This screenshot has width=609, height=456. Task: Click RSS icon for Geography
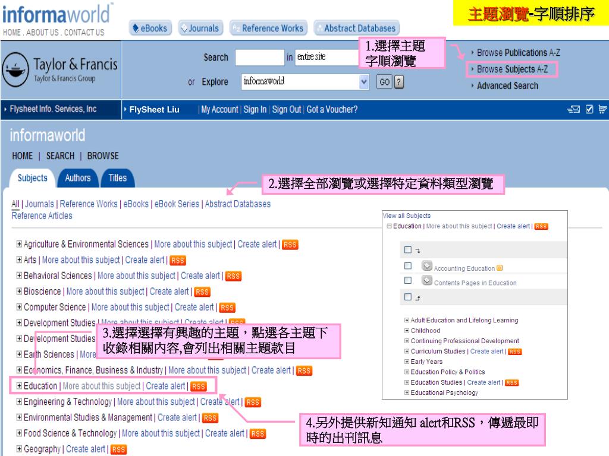pos(118,450)
